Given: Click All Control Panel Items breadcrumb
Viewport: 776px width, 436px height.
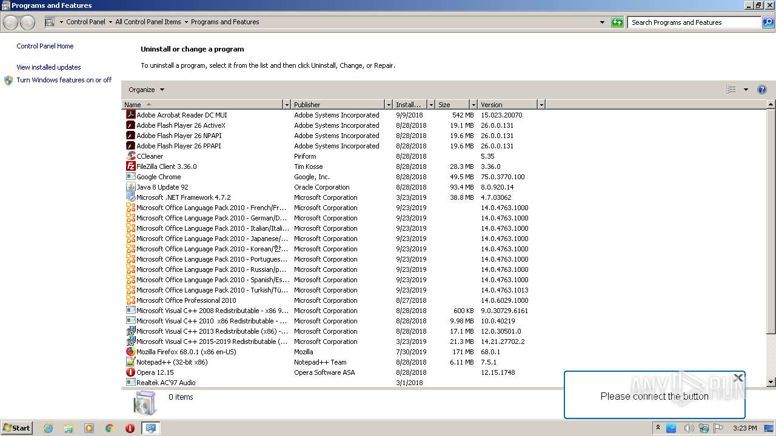Looking at the screenshot, I should (x=148, y=22).
